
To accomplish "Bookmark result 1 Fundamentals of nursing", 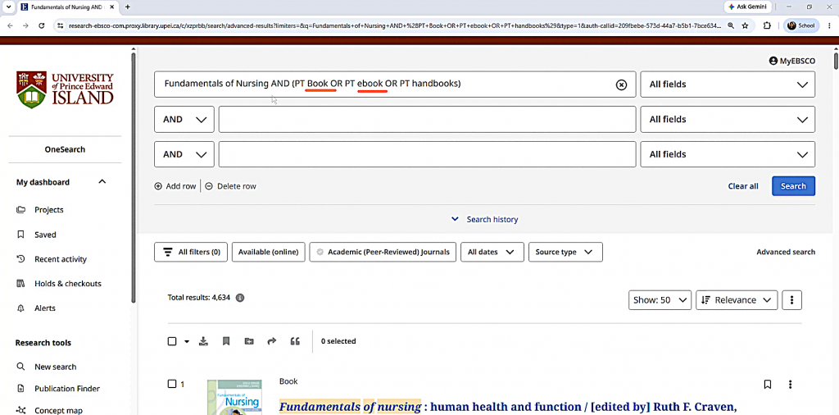I will (767, 384).
